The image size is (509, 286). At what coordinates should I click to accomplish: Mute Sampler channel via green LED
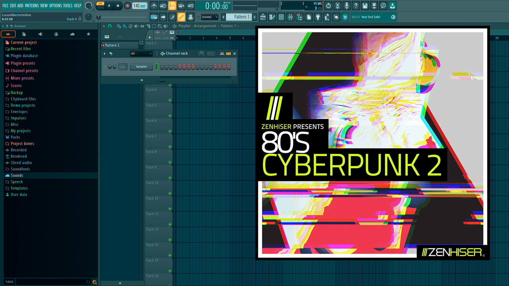point(105,67)
